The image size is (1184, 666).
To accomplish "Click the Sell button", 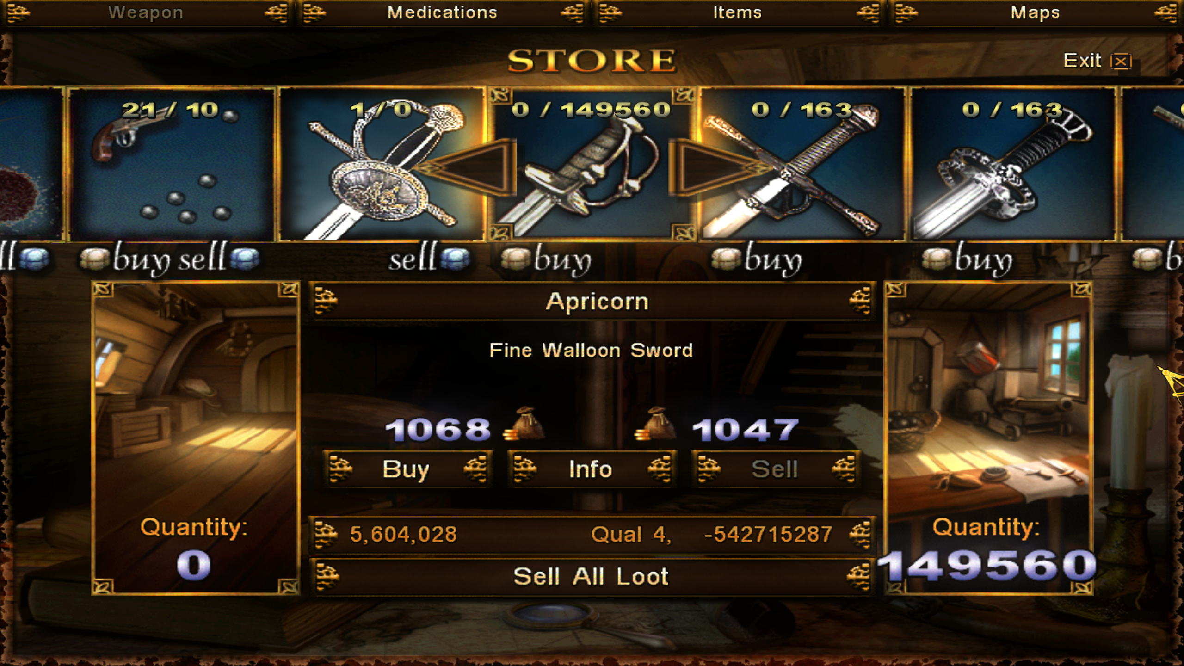I will coord(775,469).
